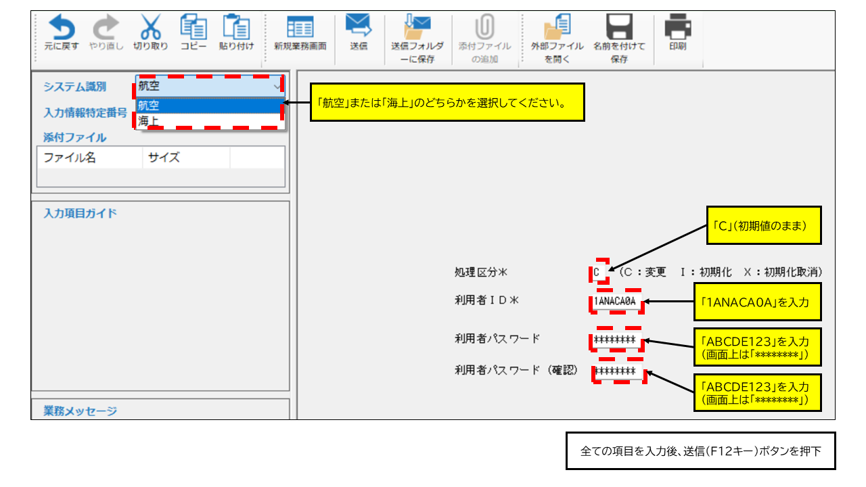
Task: Click the 利用者パスワード（確認） field
Action: pyautogui.click(x=617, y=371)
